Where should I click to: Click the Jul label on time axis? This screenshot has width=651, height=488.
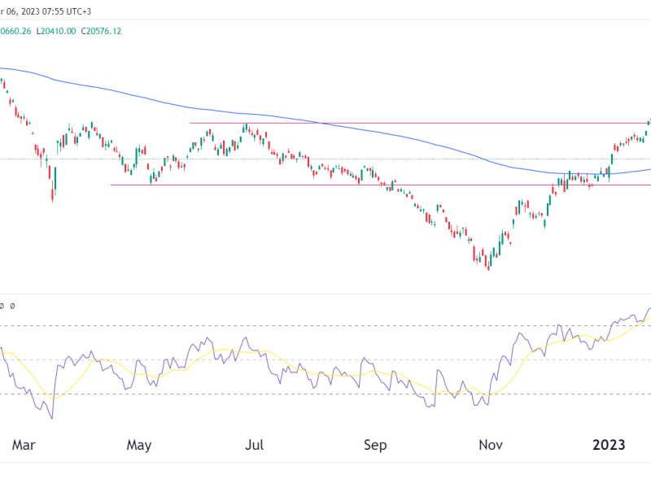[255, 445]
